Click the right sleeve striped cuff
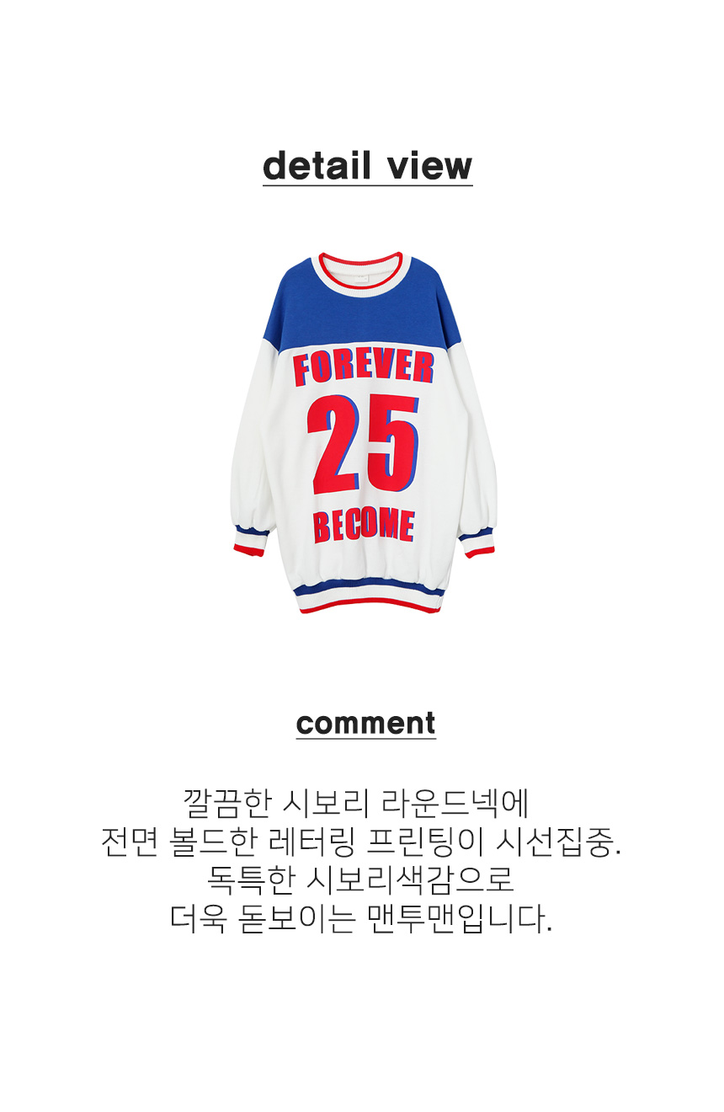Image resolution: width=724 pixels, height=1112 pixels. coord(477,542)
